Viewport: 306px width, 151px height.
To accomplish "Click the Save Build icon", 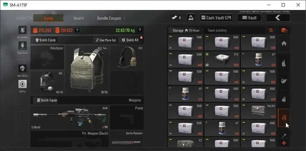I will point(22,45).
